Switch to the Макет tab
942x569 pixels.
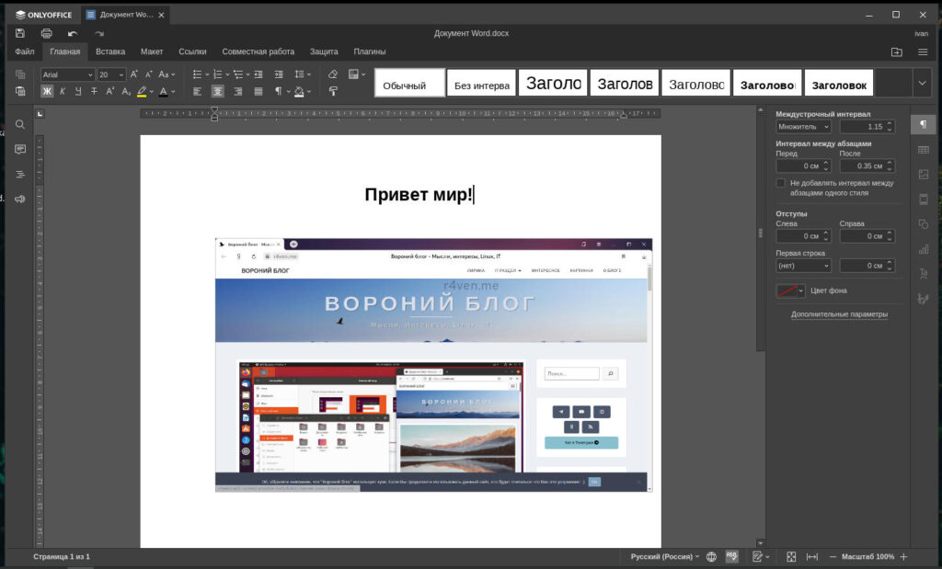152,51
